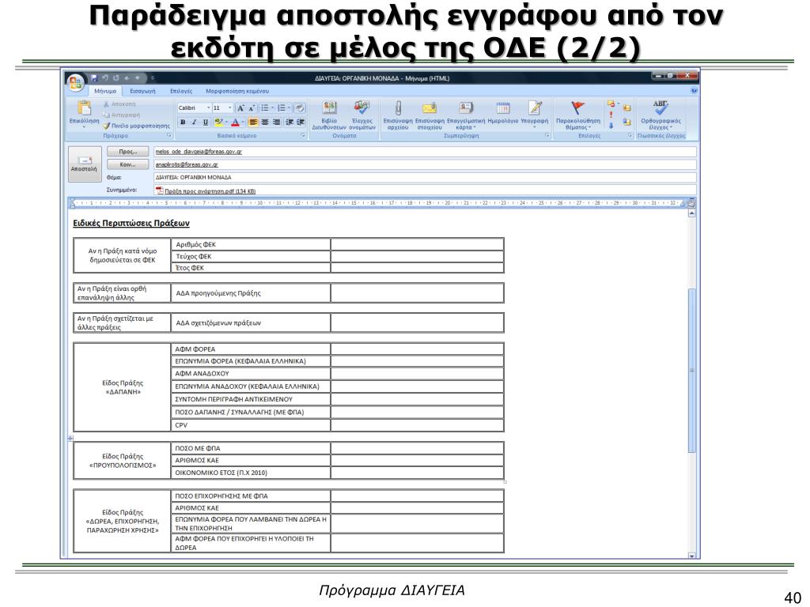Click Αποκοπή (Cut) in the ribbon
The width and height of the screenshot is (810, 607).
click(x=119, y=104)
